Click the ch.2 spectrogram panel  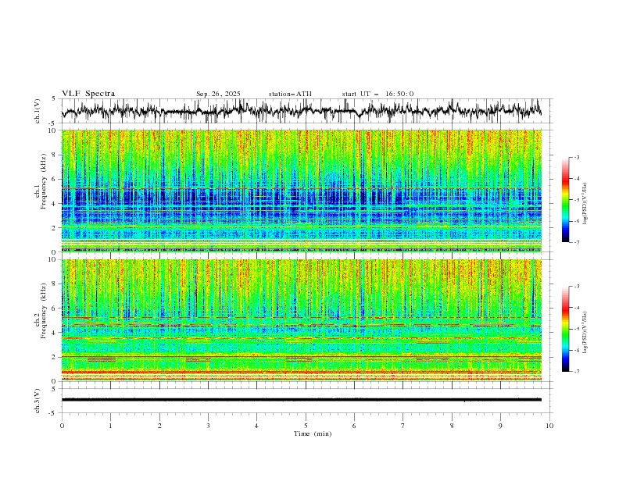click(x=301, y=320)
